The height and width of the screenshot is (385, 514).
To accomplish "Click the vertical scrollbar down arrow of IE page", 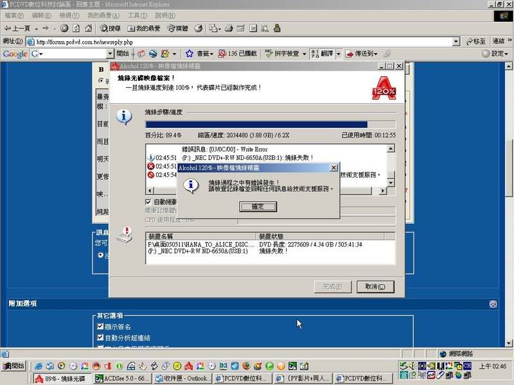I will pos(509,343).
